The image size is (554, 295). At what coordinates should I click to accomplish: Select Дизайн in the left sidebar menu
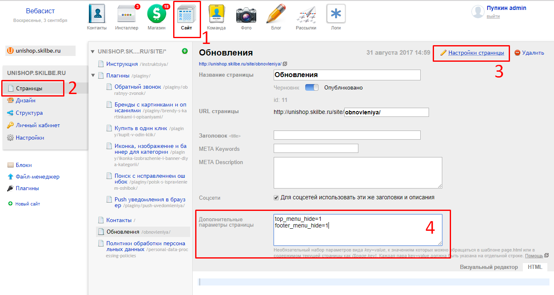click(25, 100)
